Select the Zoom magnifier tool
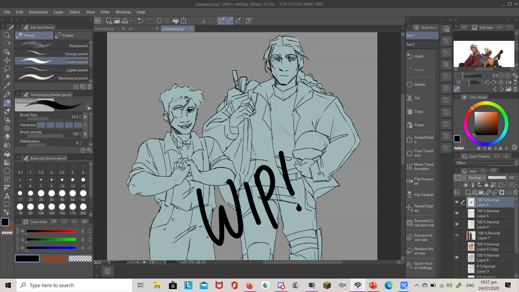Image resolution: width=519 pixels, height=292 pixels. tap(6, 35)
